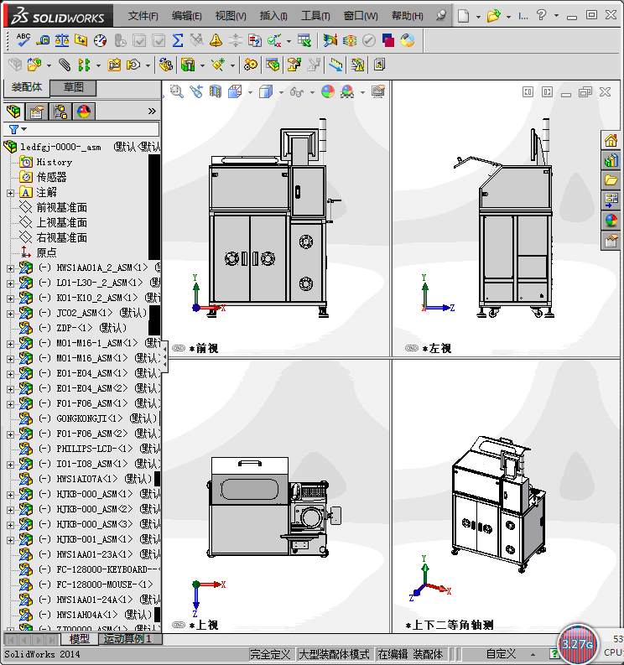Screen dimensions: 624x665
Task: Click the red-blue overlapping squares icon
Action: pos(388,40)
